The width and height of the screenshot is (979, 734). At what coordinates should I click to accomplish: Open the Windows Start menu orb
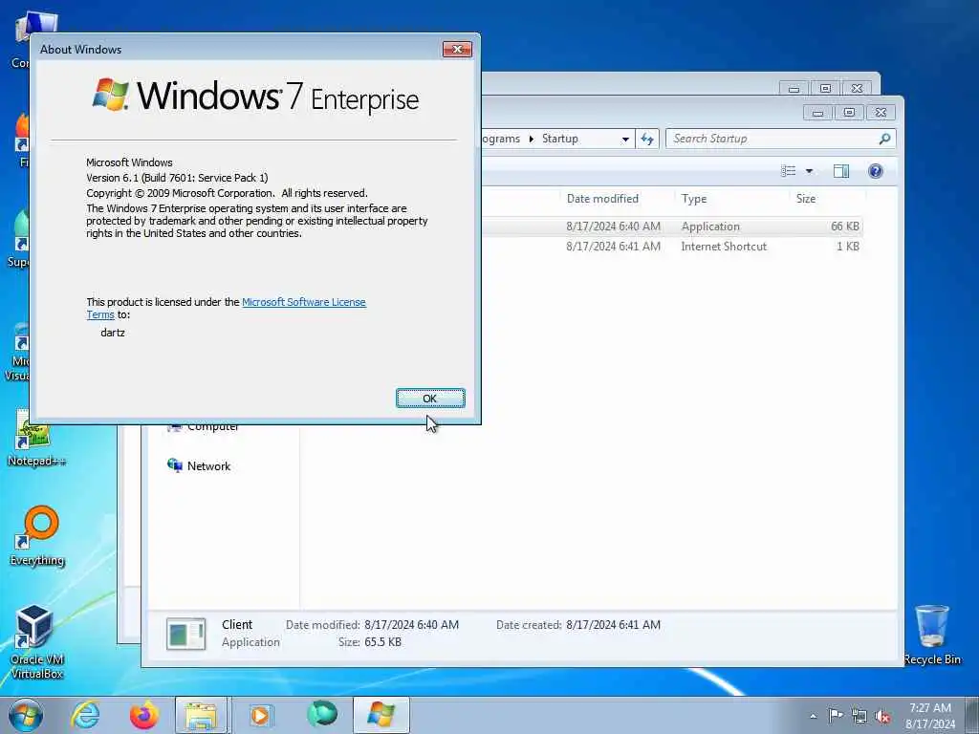tap(26, 715)
